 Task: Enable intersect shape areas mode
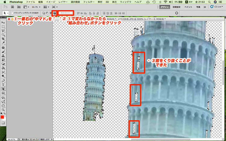point(50,13)
